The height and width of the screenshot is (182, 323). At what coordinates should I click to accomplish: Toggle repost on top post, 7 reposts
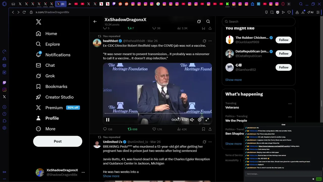[x=131, y=28]
